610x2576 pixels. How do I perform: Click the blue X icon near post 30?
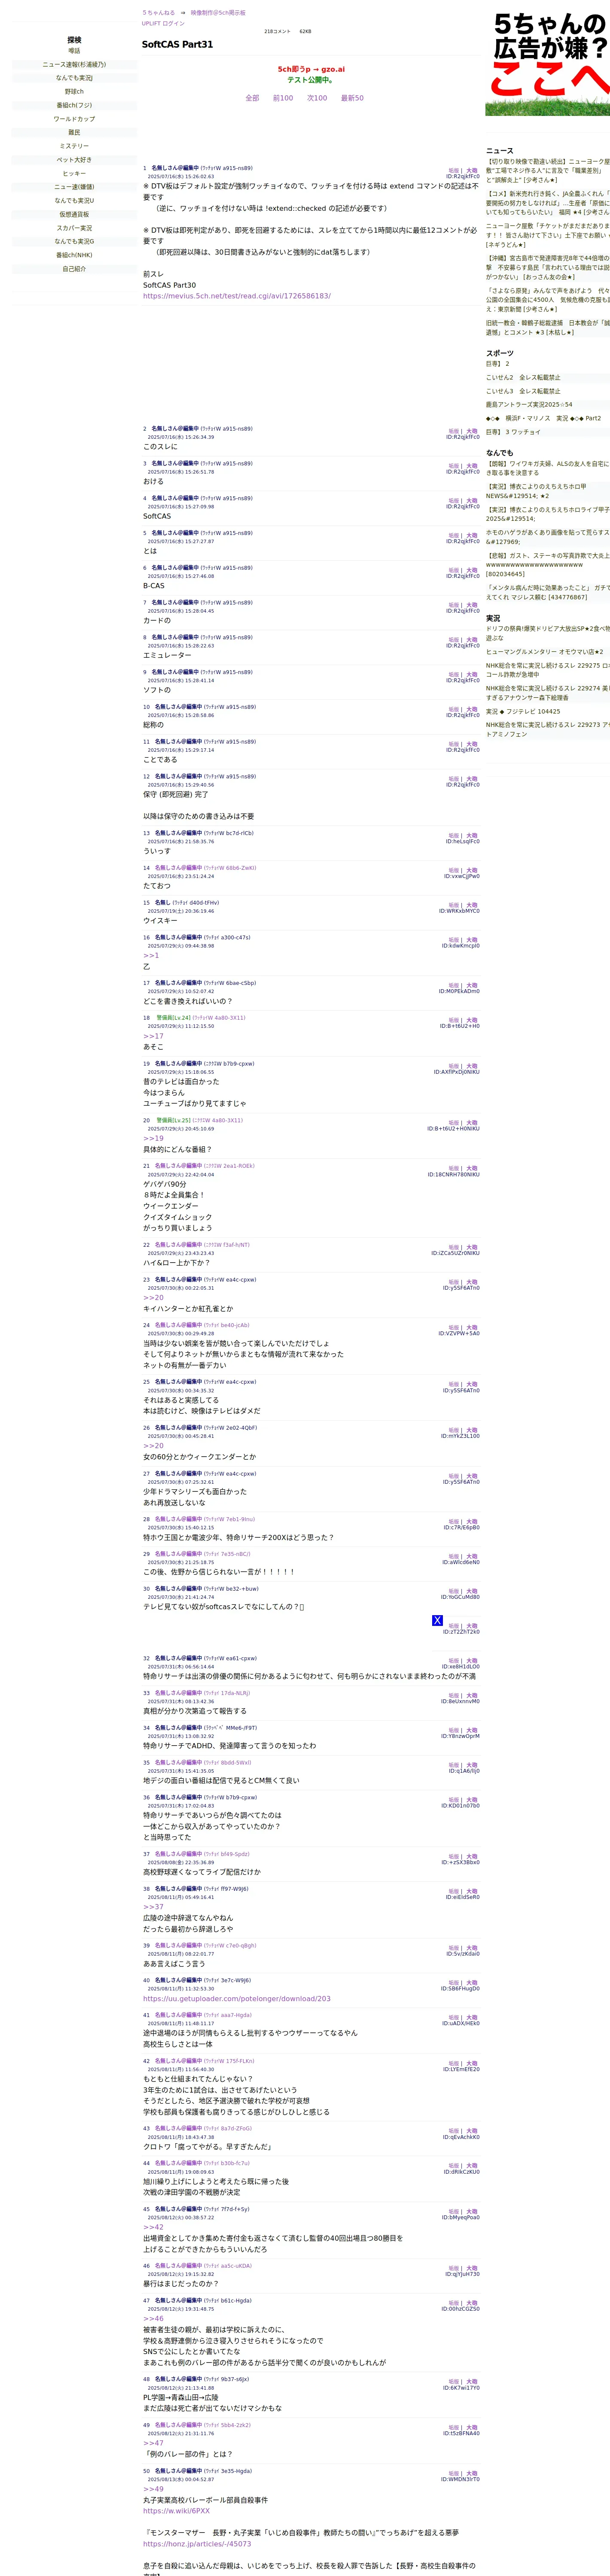coord(437,1620)
